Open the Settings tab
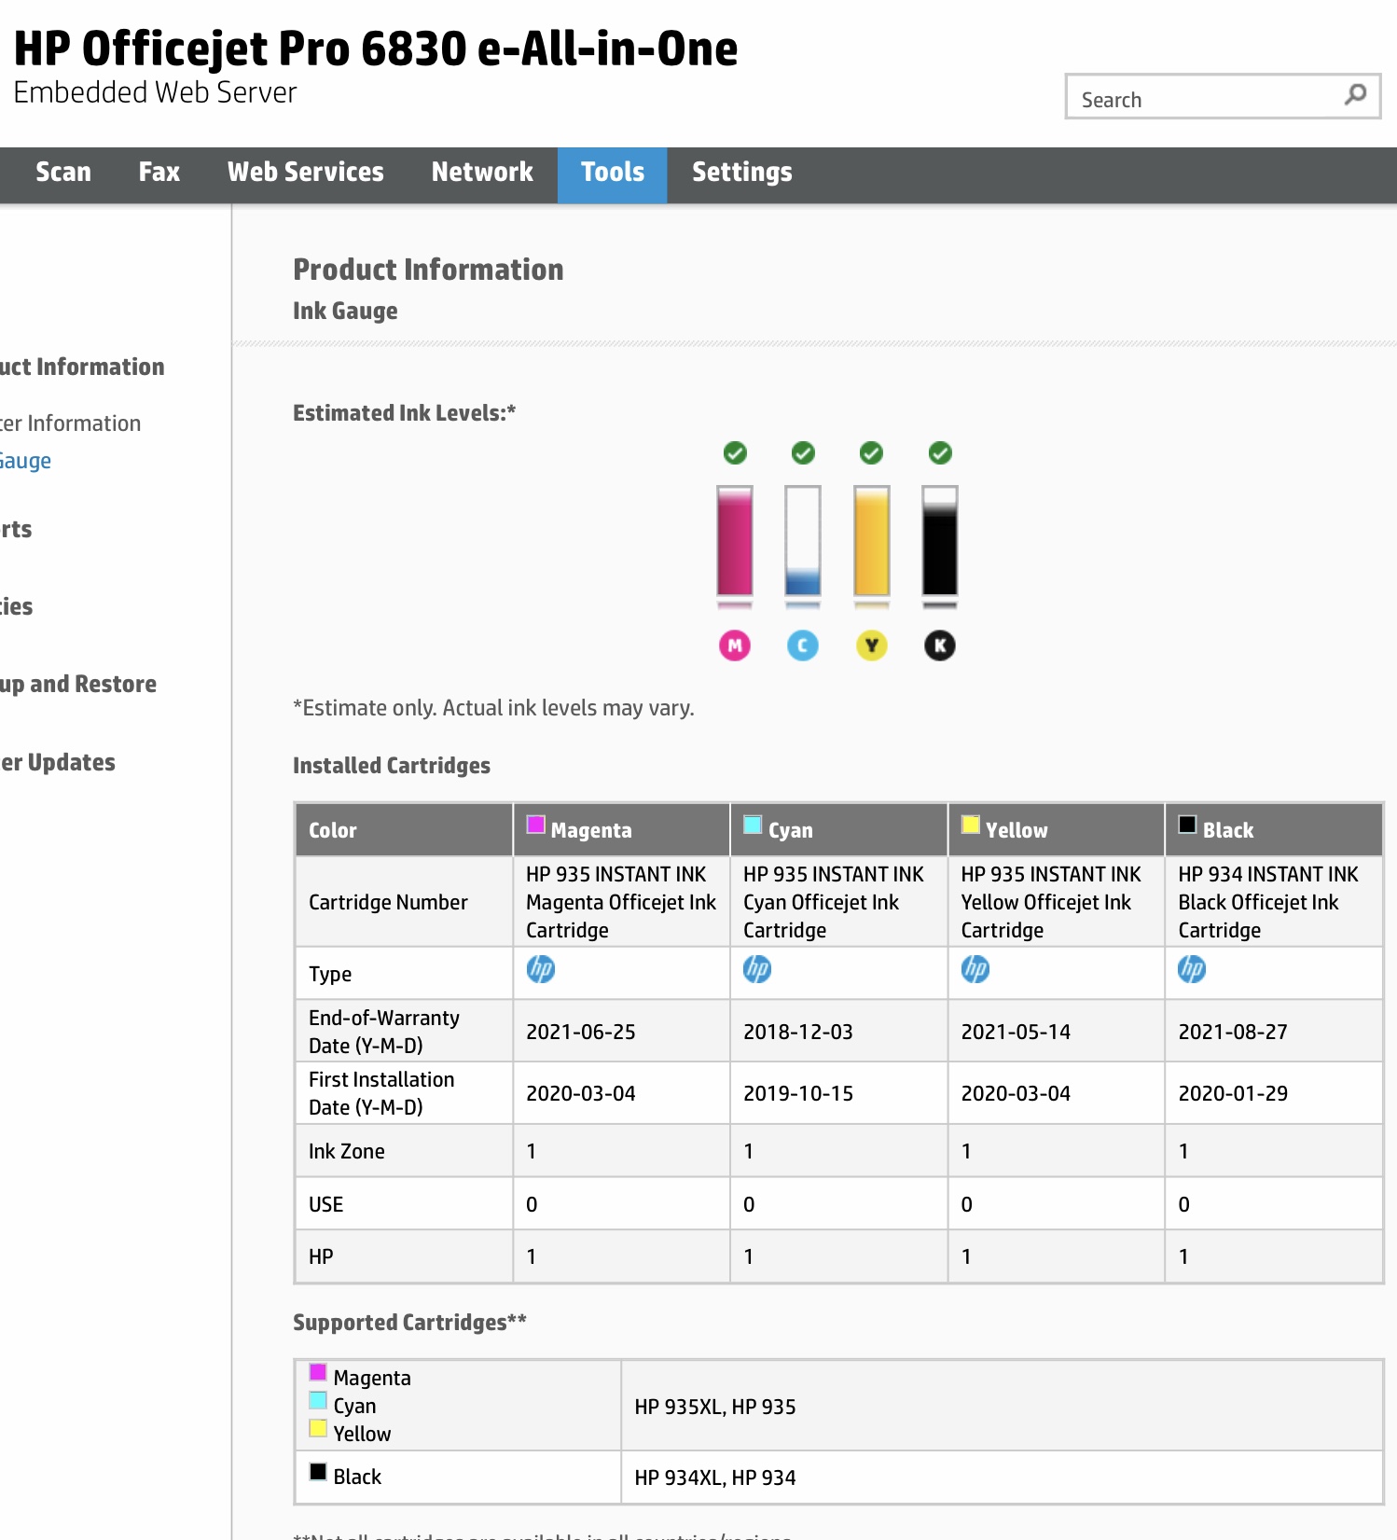This screenshot has height=1540, width=1397. (741, 173)
